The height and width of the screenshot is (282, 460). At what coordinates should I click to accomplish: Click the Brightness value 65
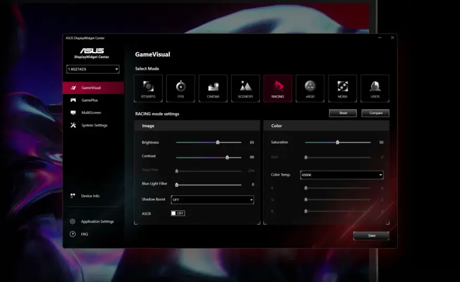(x=252, y=142)
